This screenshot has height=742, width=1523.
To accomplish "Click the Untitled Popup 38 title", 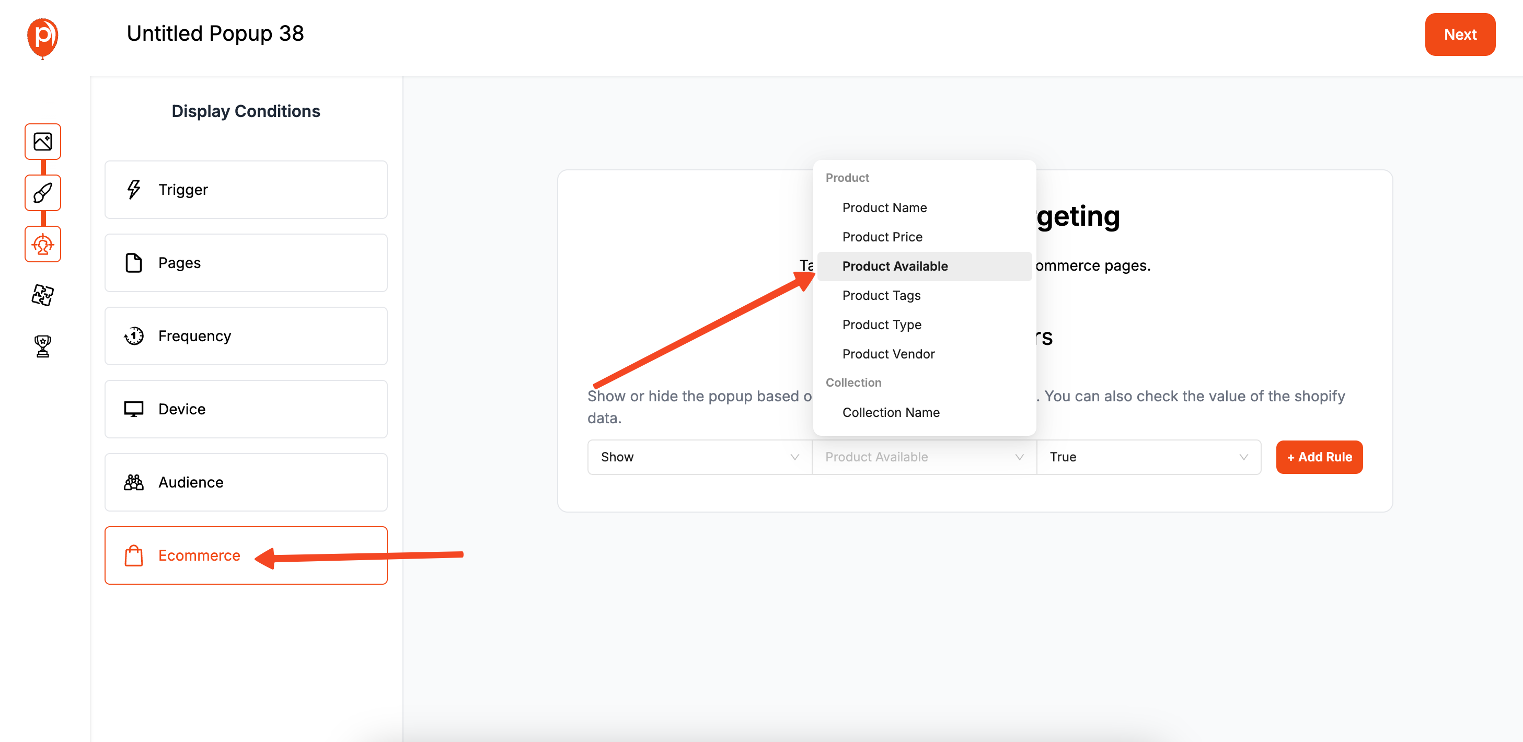I will click(215, 33).
